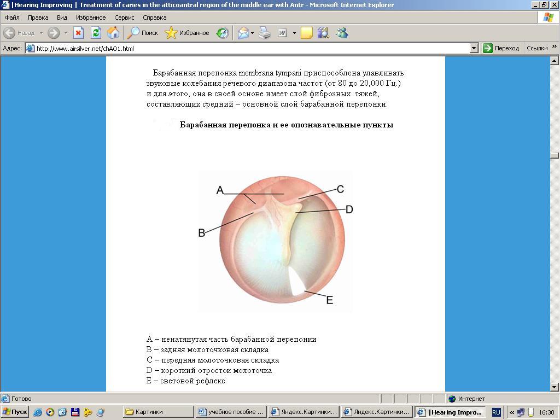Click the eardrum diagram image

coord(276,241)
